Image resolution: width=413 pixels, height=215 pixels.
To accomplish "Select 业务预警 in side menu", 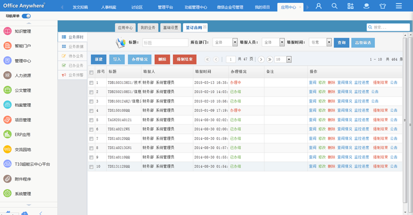I will [73, 75].
